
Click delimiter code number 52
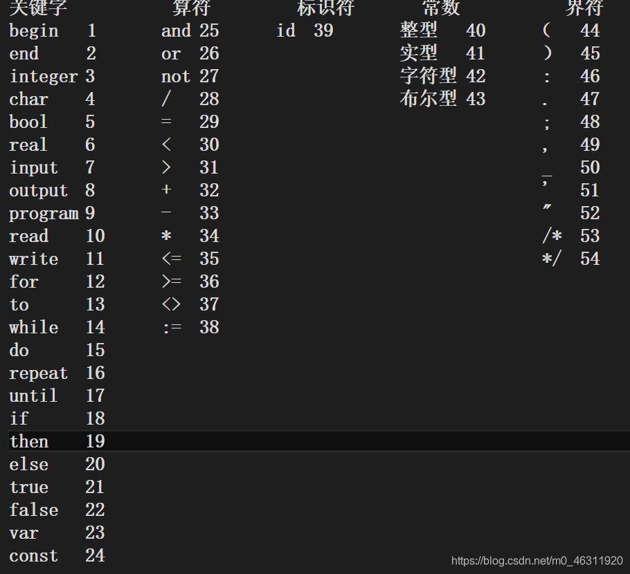point(591,214)
